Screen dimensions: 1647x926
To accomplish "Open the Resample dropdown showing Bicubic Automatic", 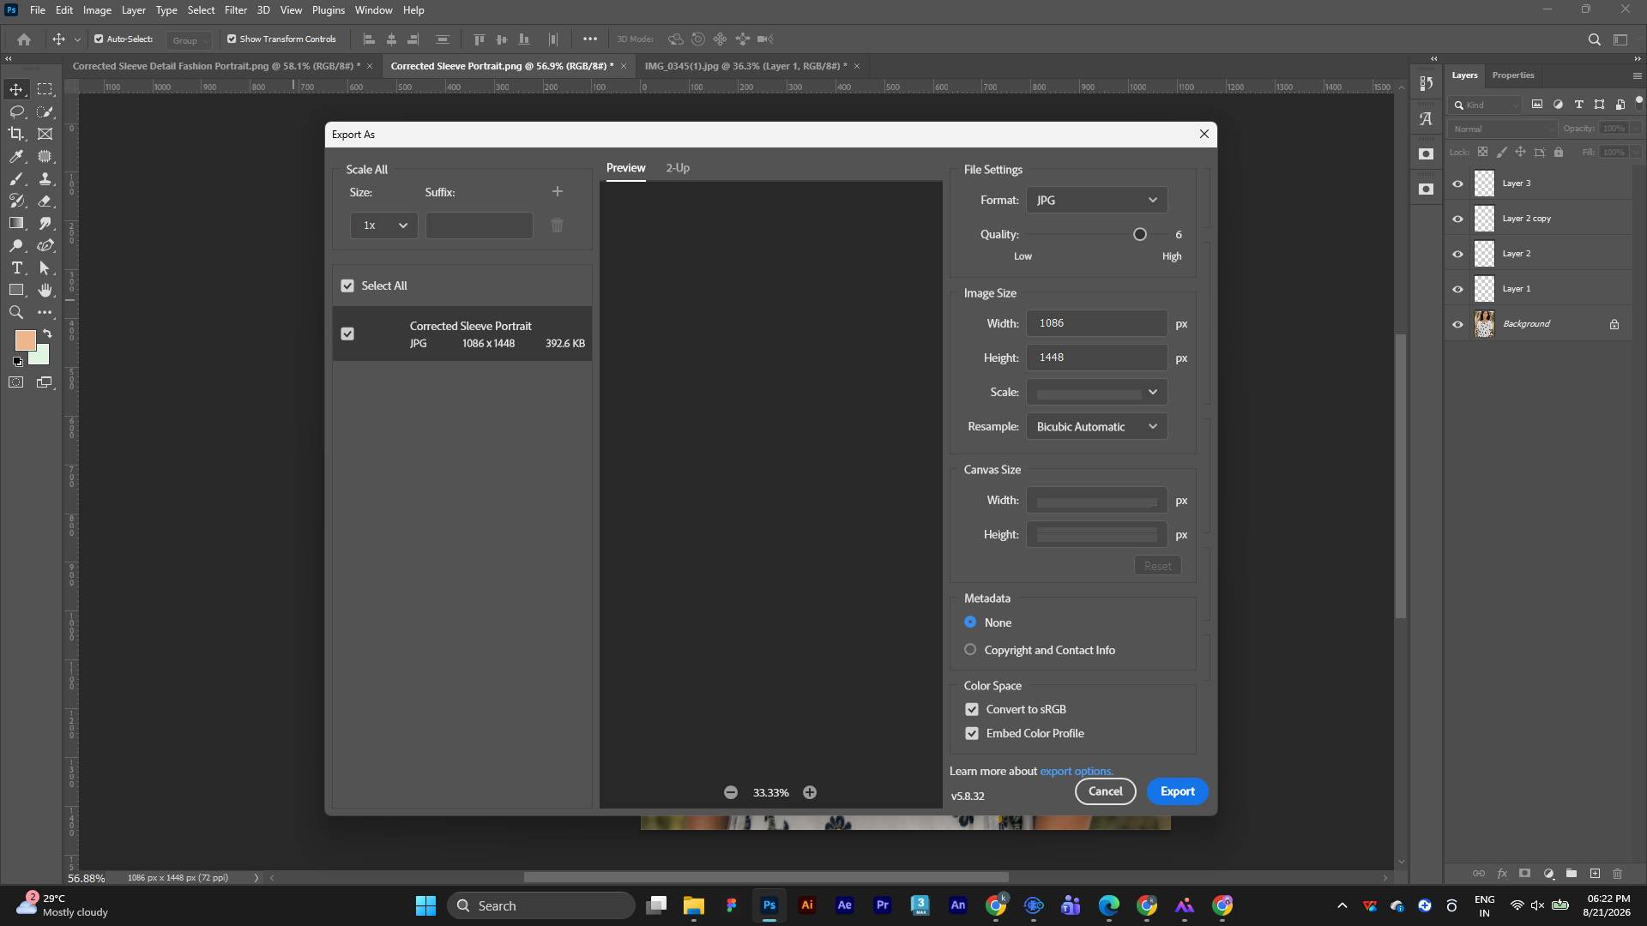I will pos(1096,426).
